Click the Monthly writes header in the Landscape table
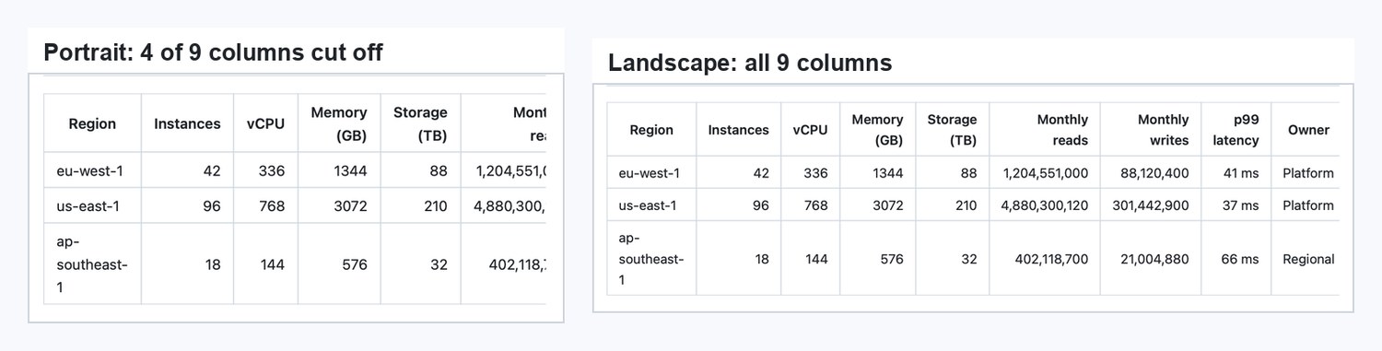Image resolution: width=1382 pixels, height=351 pixels. pos(1151,130)
